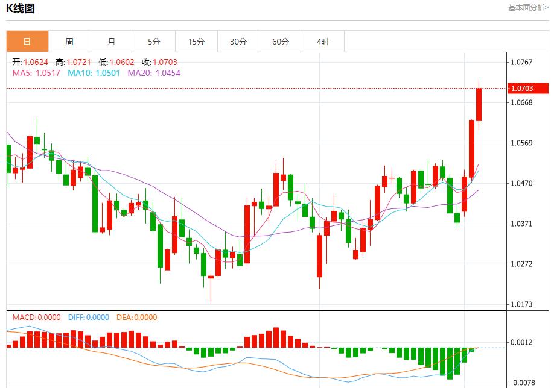Click the DEA:0.0000 label
This screenshot has width=551, height=388.
[x=137, y=317]
